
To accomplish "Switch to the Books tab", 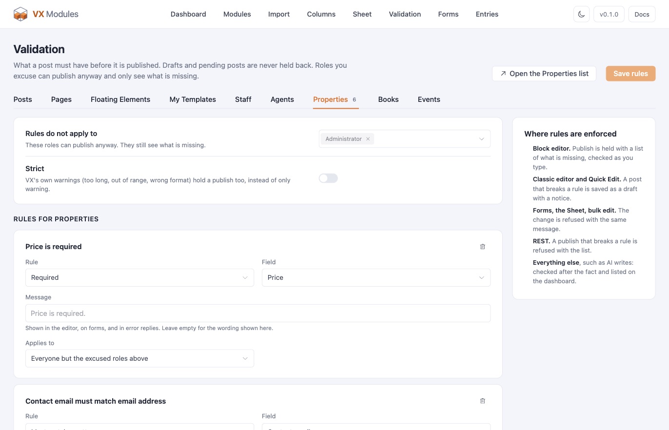I will coord(389,99).
